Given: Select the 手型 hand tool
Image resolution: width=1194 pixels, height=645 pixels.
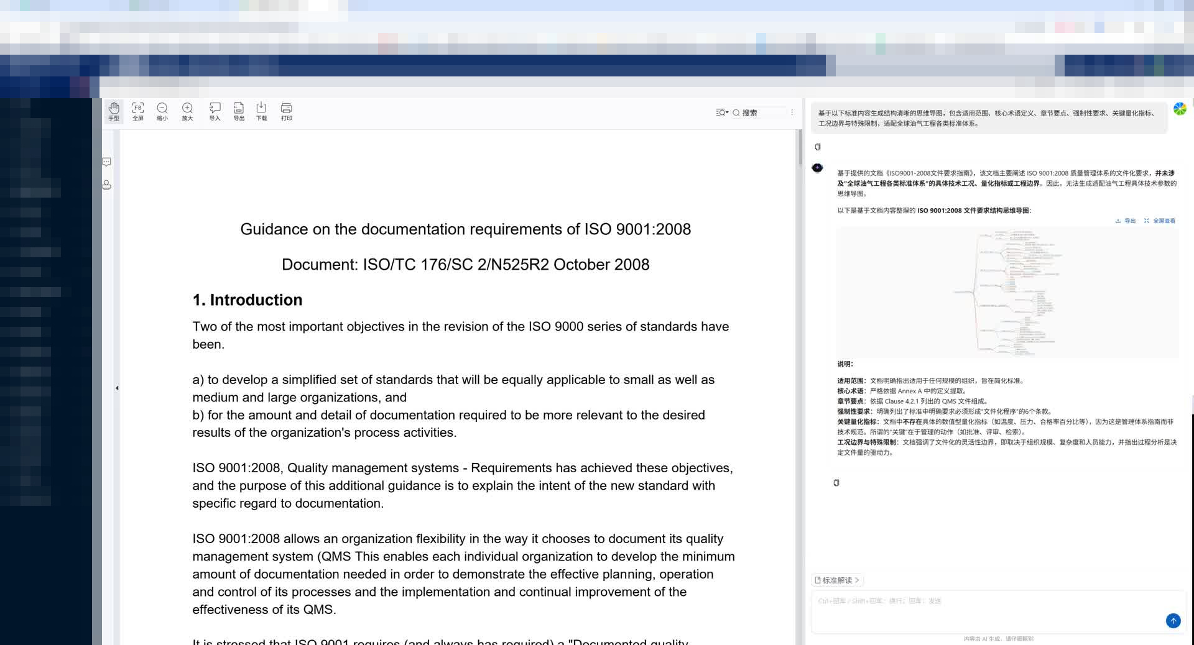Looking at the screenshot, I should 114,111.
